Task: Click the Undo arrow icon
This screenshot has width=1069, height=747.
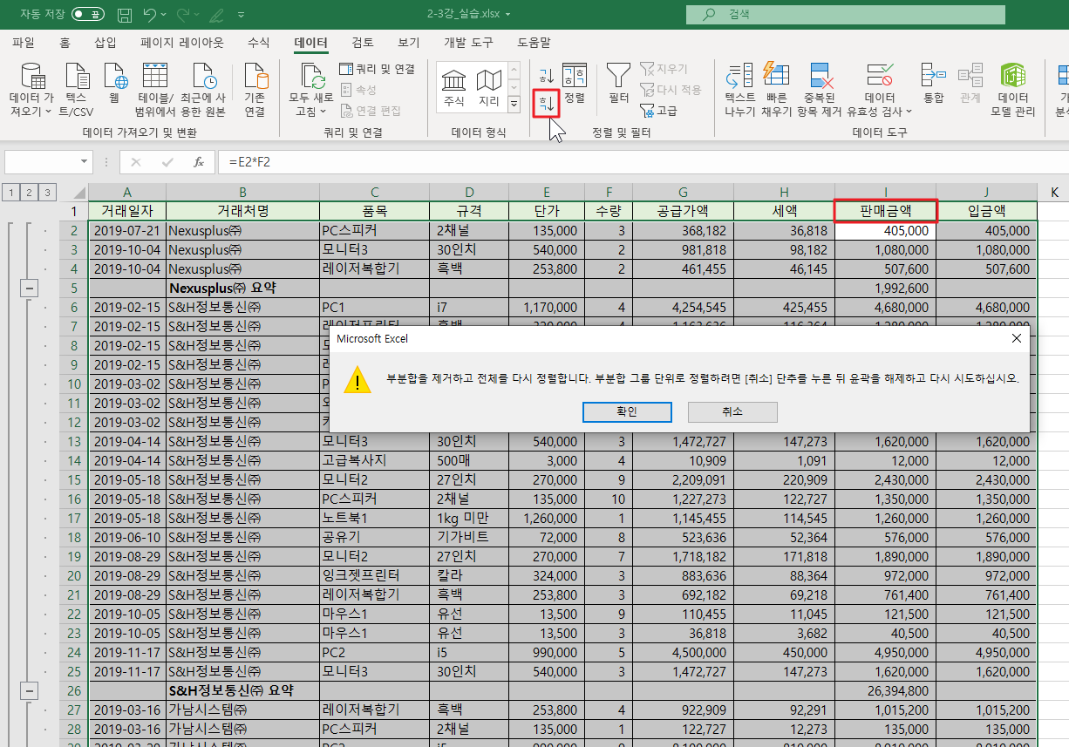Action: click(x=149, y=15)
